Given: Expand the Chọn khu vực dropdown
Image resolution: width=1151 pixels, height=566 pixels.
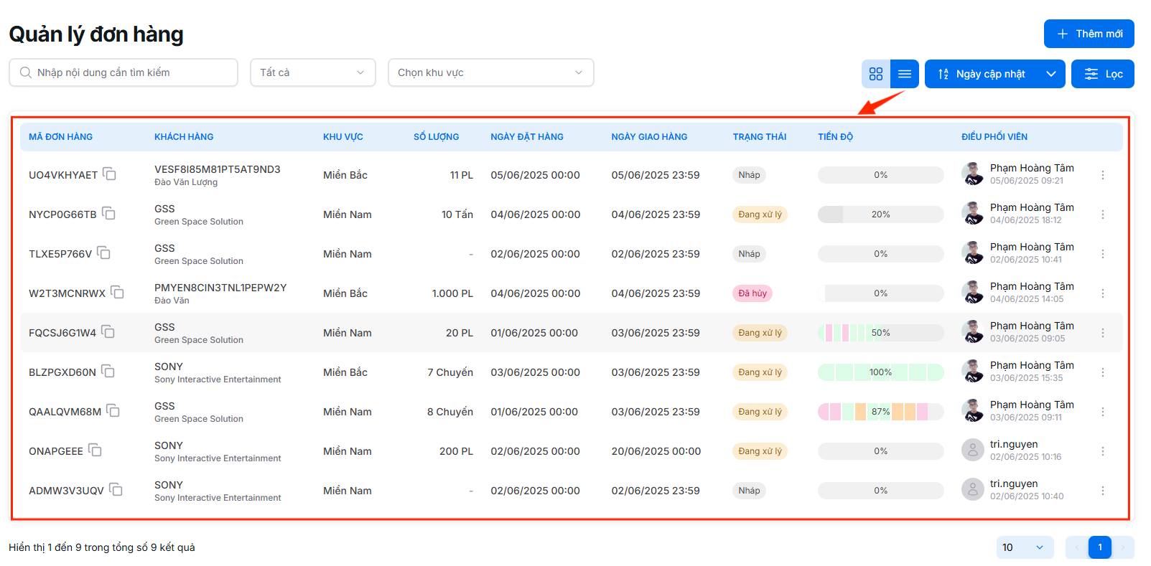Looking at the screenshot, I should pos(490,72).
